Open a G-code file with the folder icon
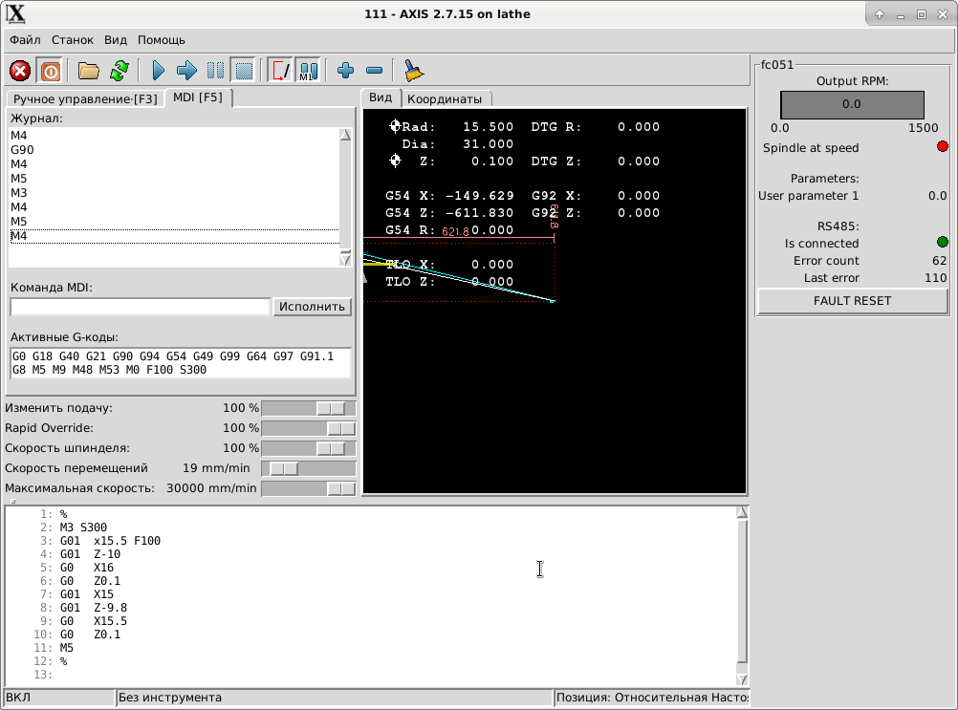The width and height of the screenshot is (958, 710). pyautogui.click(x=89, y=71)
